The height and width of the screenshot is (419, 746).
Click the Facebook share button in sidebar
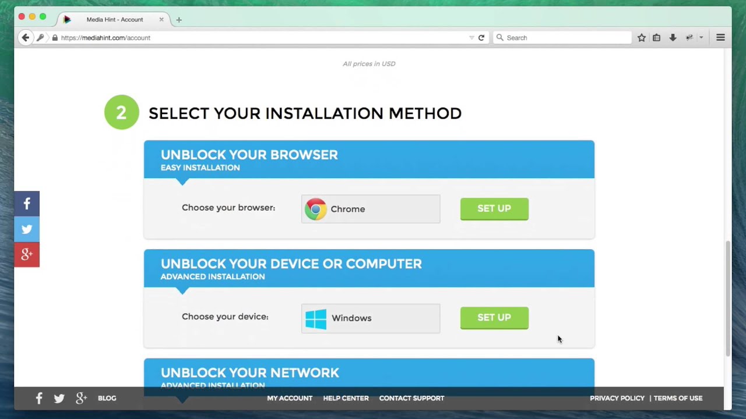click(27, 204)
